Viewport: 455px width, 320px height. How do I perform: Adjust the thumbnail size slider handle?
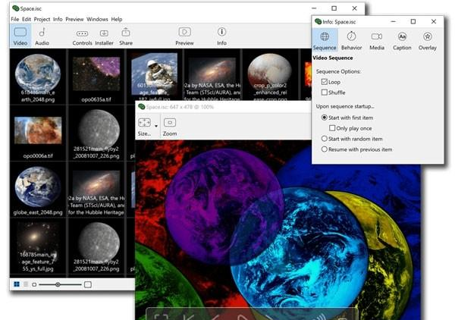58,284
